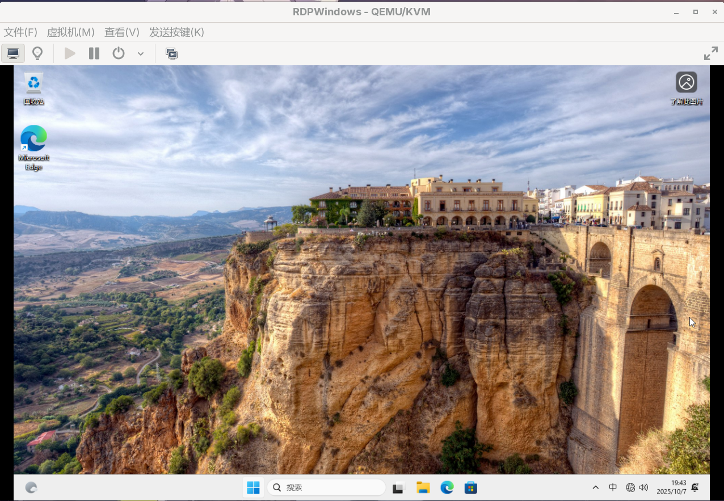Open Microsoft Store from the taskbar
The image size is (724, 501).
point(470,487)
